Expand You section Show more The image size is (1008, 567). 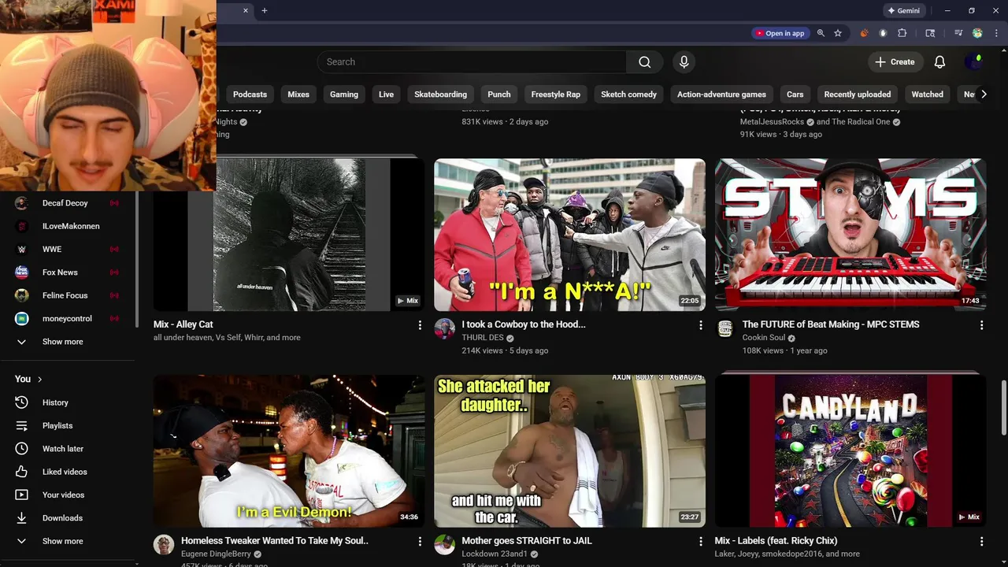(68, 541)
